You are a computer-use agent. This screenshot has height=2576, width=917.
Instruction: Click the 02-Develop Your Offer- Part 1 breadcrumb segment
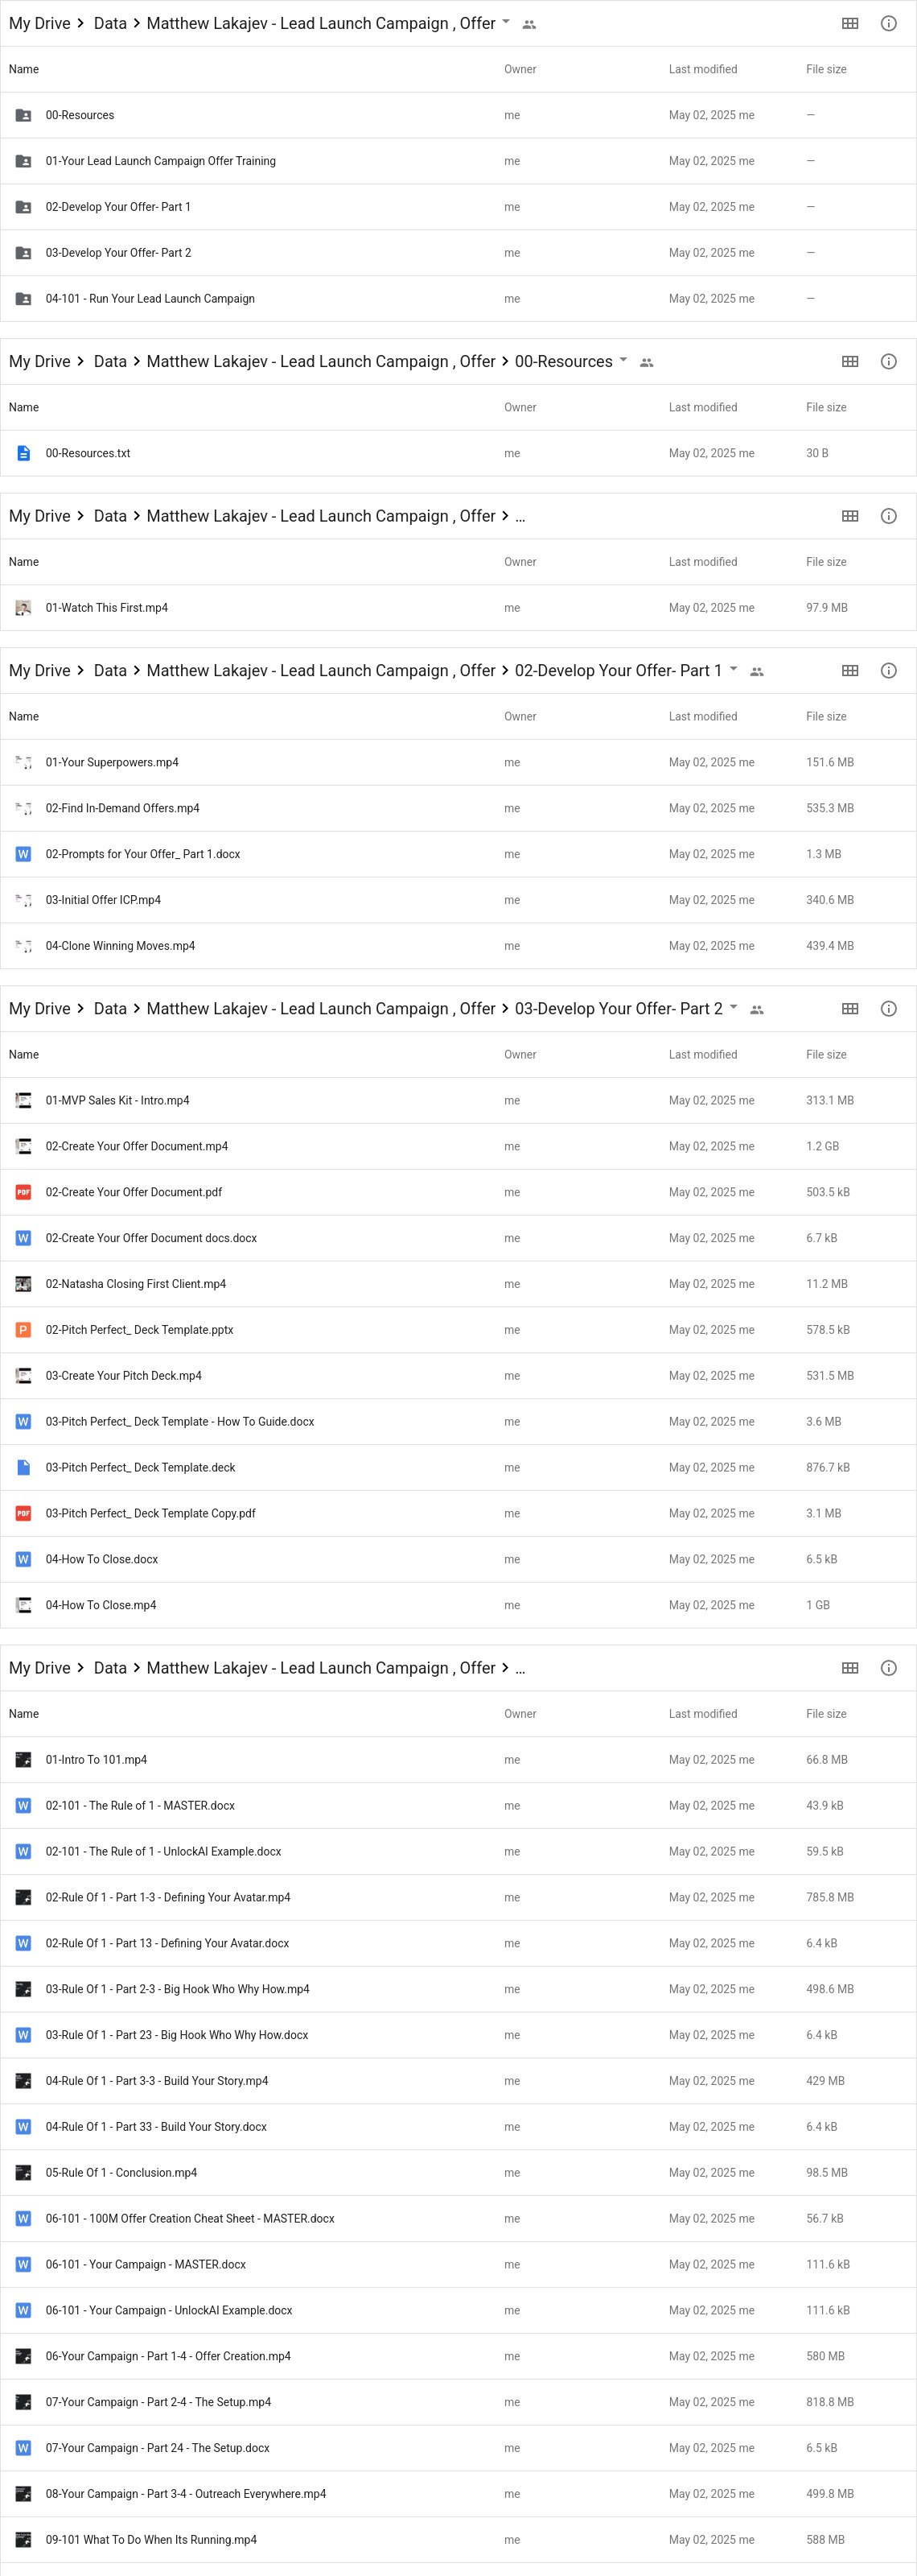[619, 670]
